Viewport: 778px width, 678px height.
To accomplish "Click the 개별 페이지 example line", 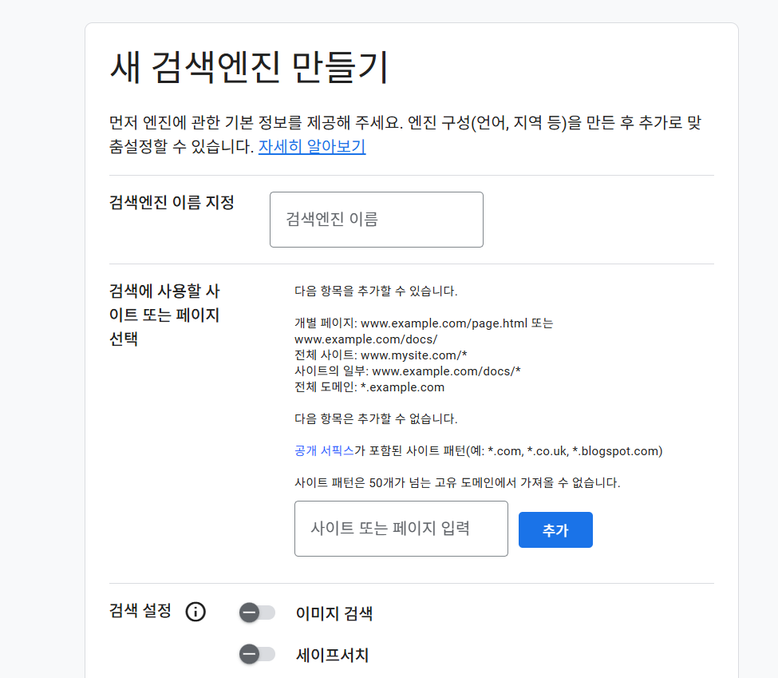I will pos(424,331).
